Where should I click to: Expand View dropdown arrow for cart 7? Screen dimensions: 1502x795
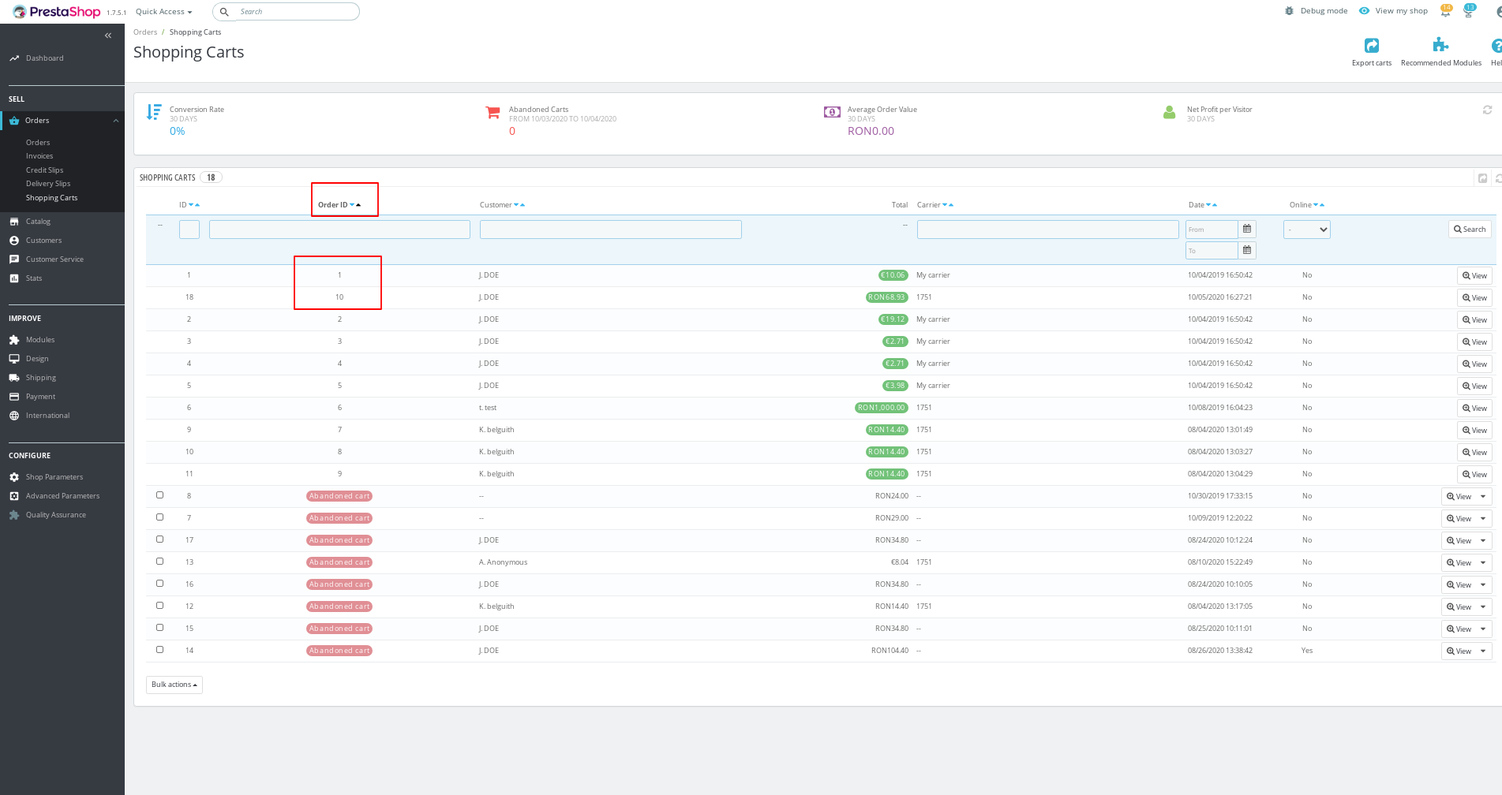1483,519
